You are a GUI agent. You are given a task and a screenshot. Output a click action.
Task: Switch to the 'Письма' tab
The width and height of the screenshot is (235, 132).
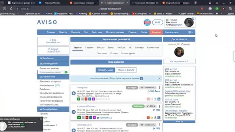click(101, 48)
